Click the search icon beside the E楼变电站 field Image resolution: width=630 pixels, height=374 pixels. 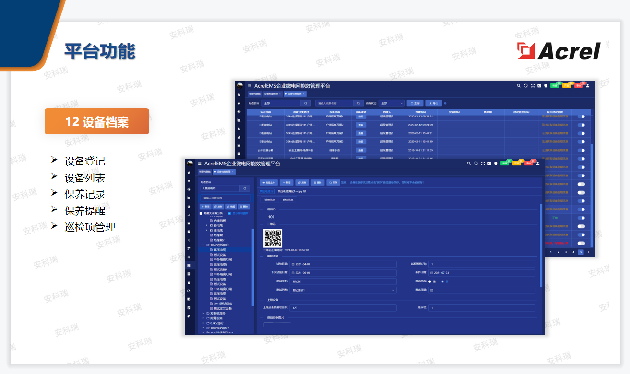pyautogui.click(x=245, y=188)
